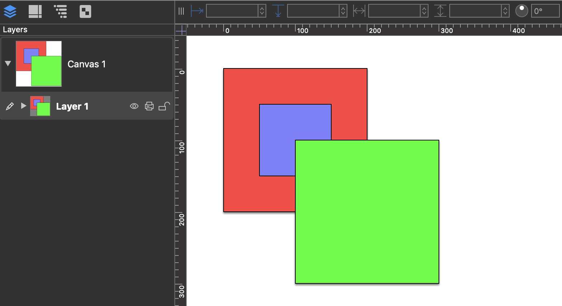This screenshot has height=306, width=562.
Task: Switch to the Outline sidebar tab
Action: click(x=60, y=11)
